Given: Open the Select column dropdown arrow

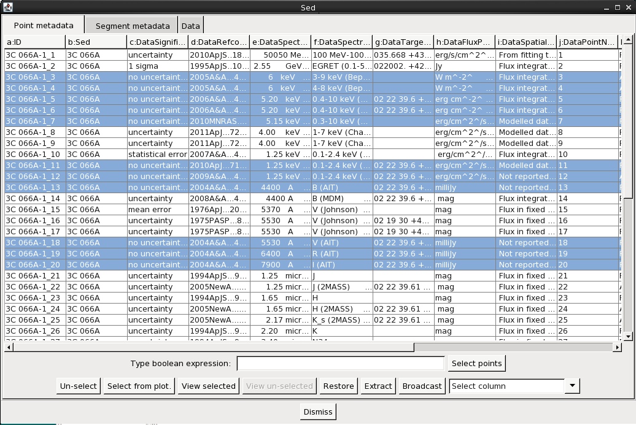Looking at the screenshot, I should (x=572, y=386).
